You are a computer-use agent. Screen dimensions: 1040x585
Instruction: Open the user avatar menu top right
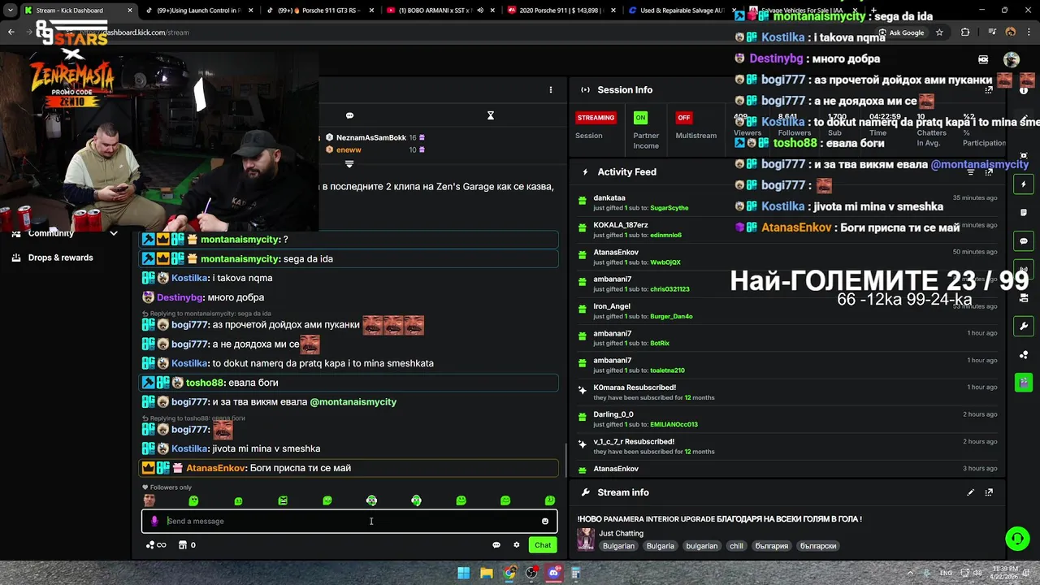coord(1012,59)
